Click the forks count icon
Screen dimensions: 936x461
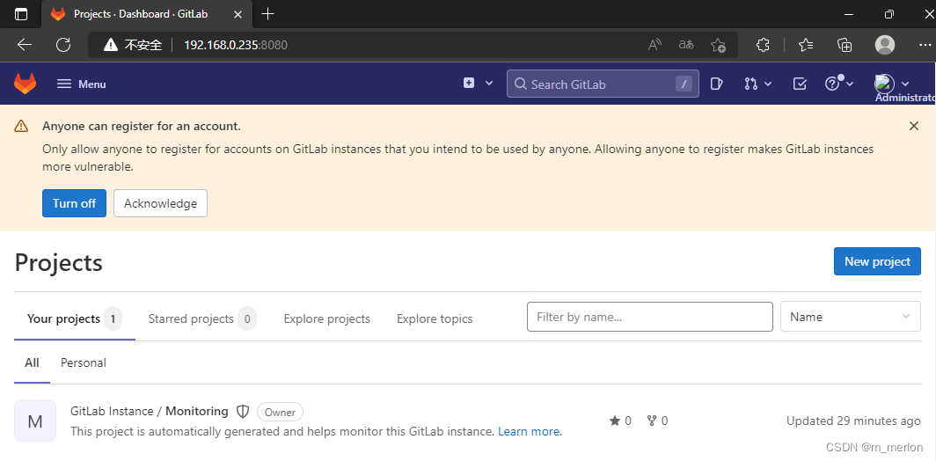tap(653, 421)
